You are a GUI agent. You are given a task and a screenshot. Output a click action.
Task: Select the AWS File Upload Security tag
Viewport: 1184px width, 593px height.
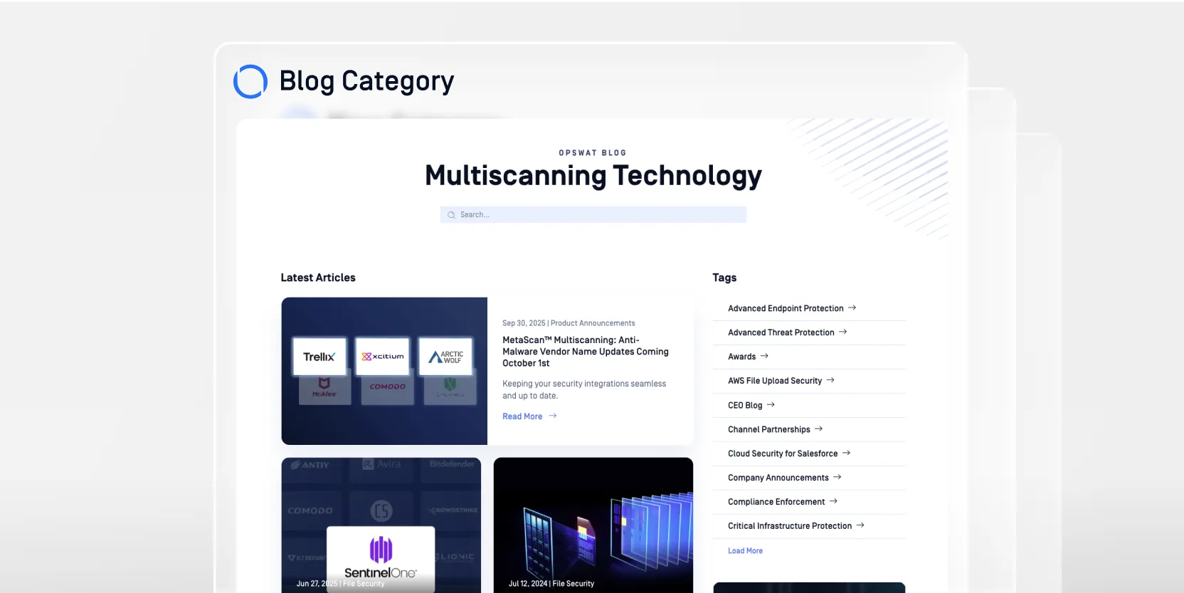click(774, 381)
